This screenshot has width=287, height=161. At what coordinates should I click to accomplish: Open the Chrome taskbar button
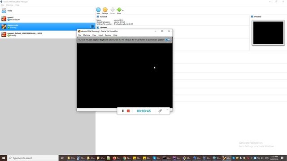[x=126, y=158]
